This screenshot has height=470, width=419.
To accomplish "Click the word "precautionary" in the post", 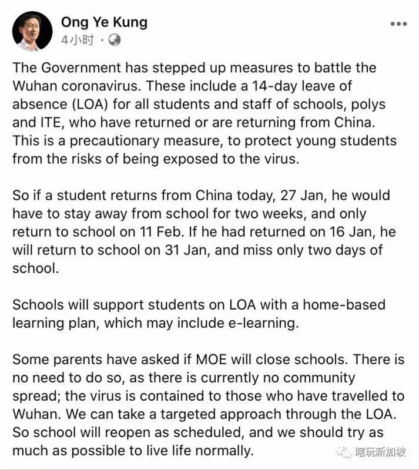I will 114,141.
